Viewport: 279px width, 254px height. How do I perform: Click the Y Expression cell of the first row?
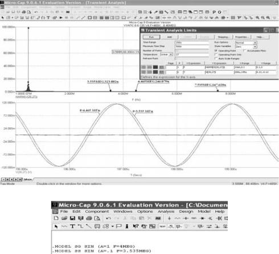coord(219,67)
